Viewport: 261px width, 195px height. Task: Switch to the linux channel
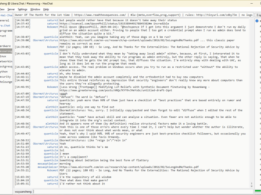point(3,56)
